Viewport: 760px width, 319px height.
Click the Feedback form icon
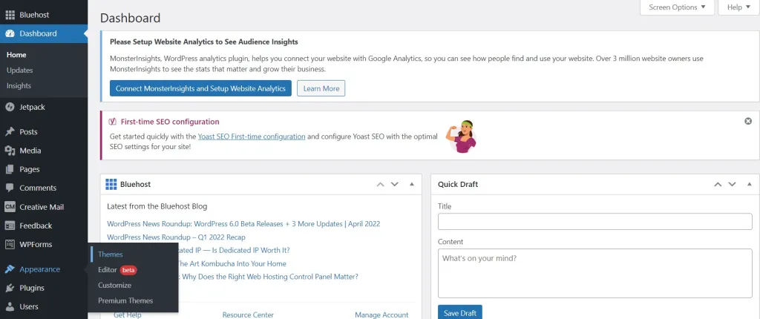pos(10,226)
